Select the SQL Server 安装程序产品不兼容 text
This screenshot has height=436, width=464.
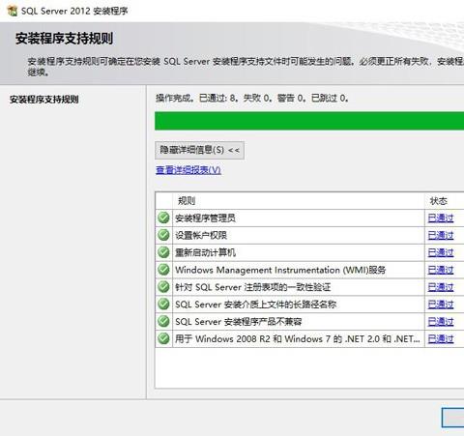pos(239,322)
